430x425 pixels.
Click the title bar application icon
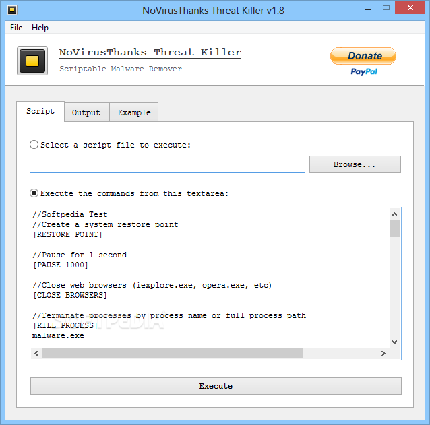(x=12, y=10)
